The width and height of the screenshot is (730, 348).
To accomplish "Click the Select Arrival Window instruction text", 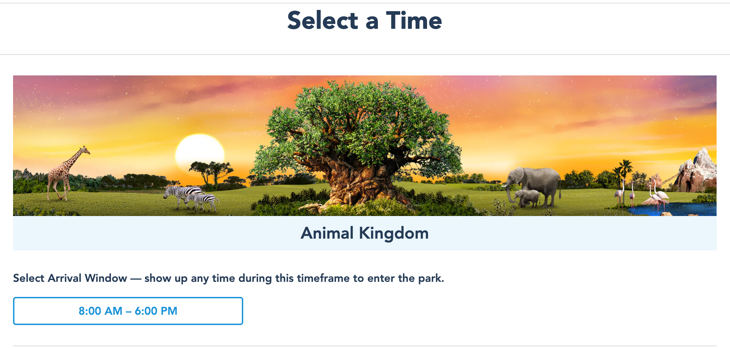I will tap(228, 278).
